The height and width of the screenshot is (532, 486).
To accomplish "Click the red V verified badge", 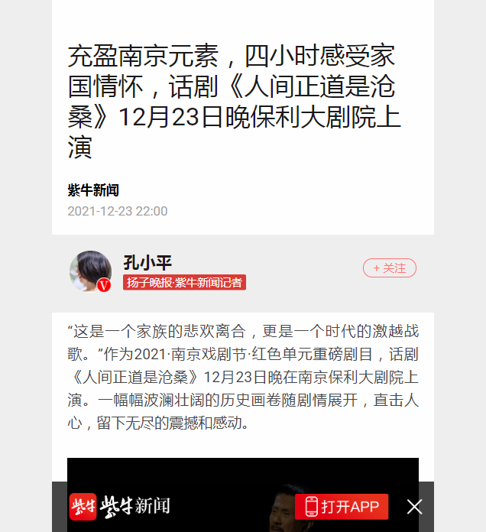I will coord(104,285).
